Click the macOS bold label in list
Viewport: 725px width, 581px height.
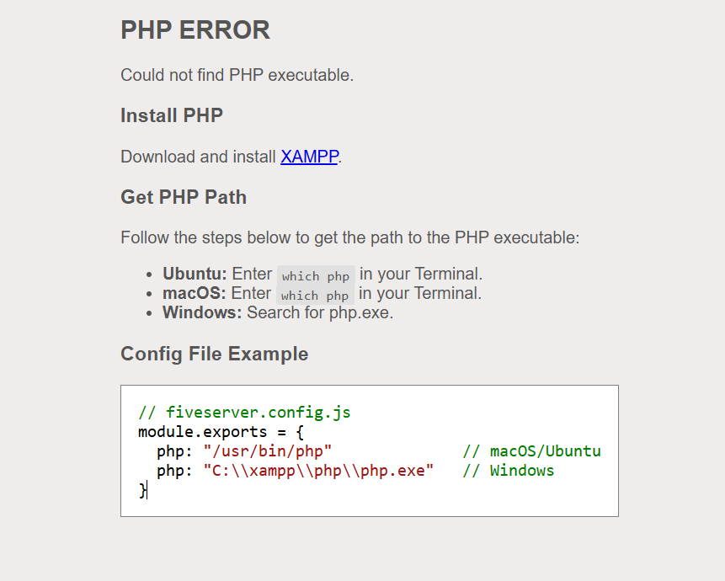(x=195, y=294)
